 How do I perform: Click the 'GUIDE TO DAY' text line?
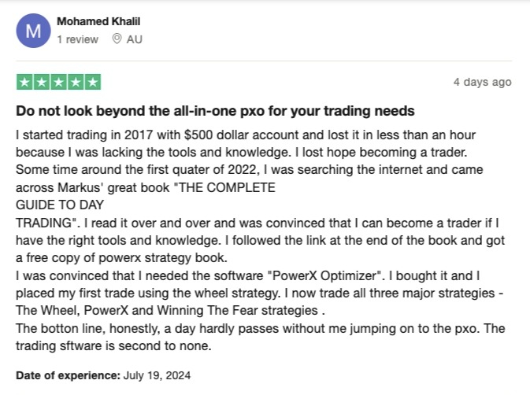60,205
